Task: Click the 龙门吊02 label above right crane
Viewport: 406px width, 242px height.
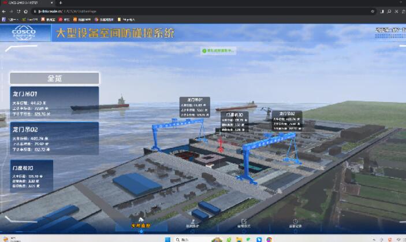Action: [x=287, y=113]
